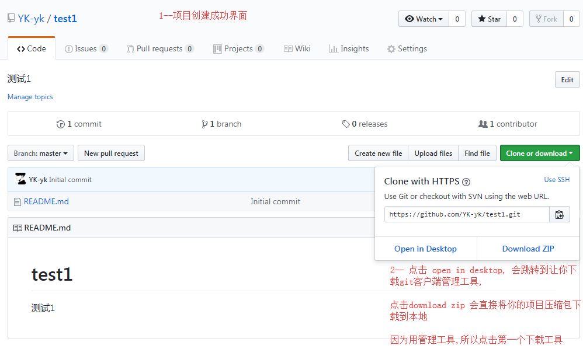Switch to the Issues tab

pyautogui.click(x=86, y=48)
